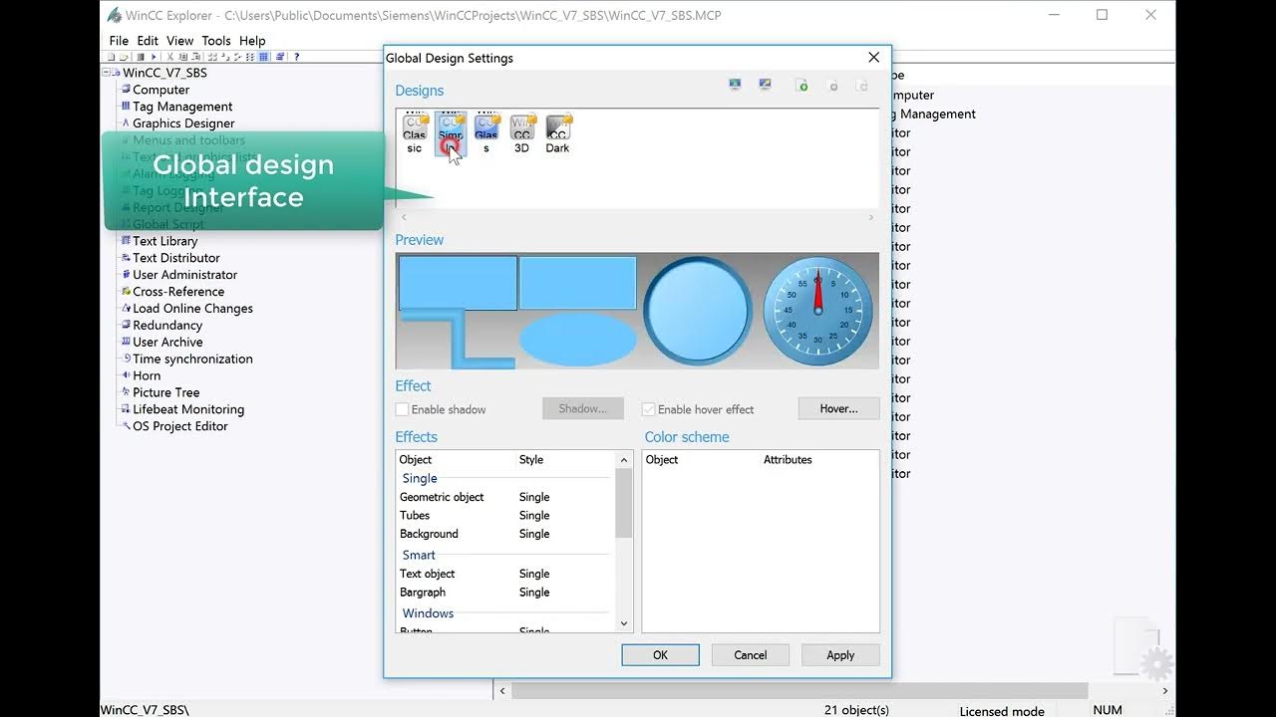Select Cross-Reference in the tree
Viewport: 1276px width, 717px height.
pos(177,292)
